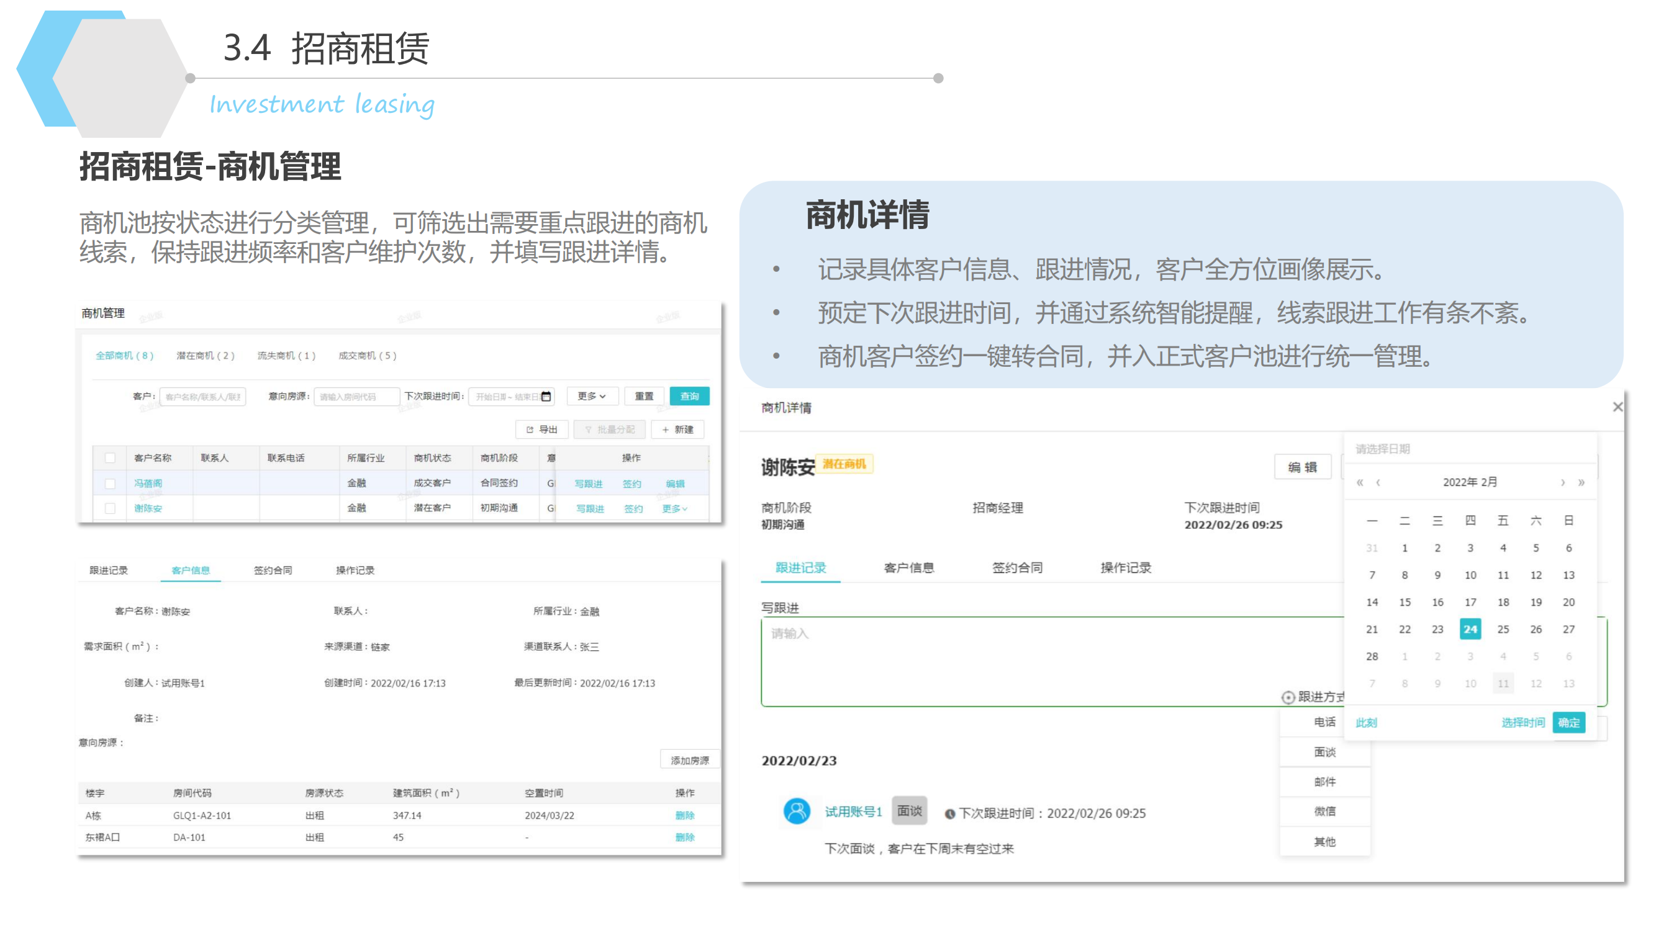Go to previous month in the date picker

1378,482
